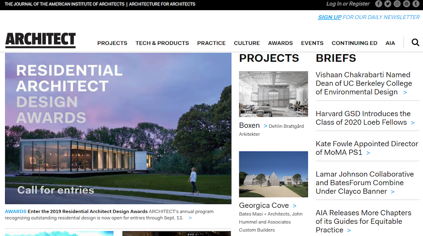Open the Projects menu
The width and height of the screenshot is (423, 236).
(x=112, y=43)
